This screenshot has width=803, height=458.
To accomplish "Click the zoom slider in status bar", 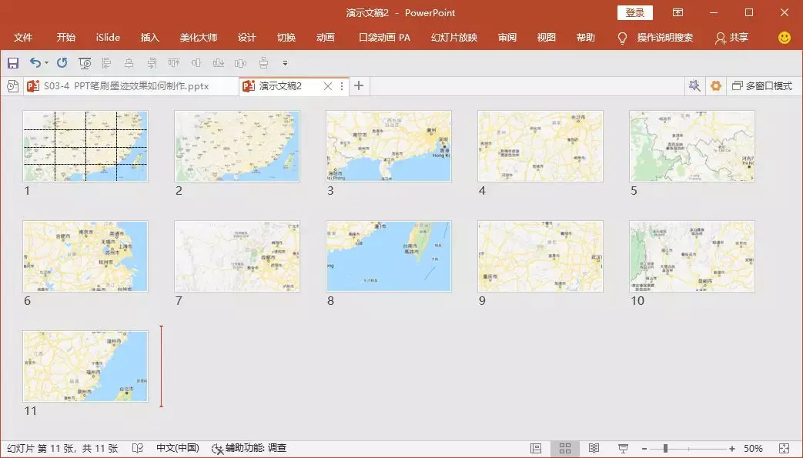I will [688, 449].
